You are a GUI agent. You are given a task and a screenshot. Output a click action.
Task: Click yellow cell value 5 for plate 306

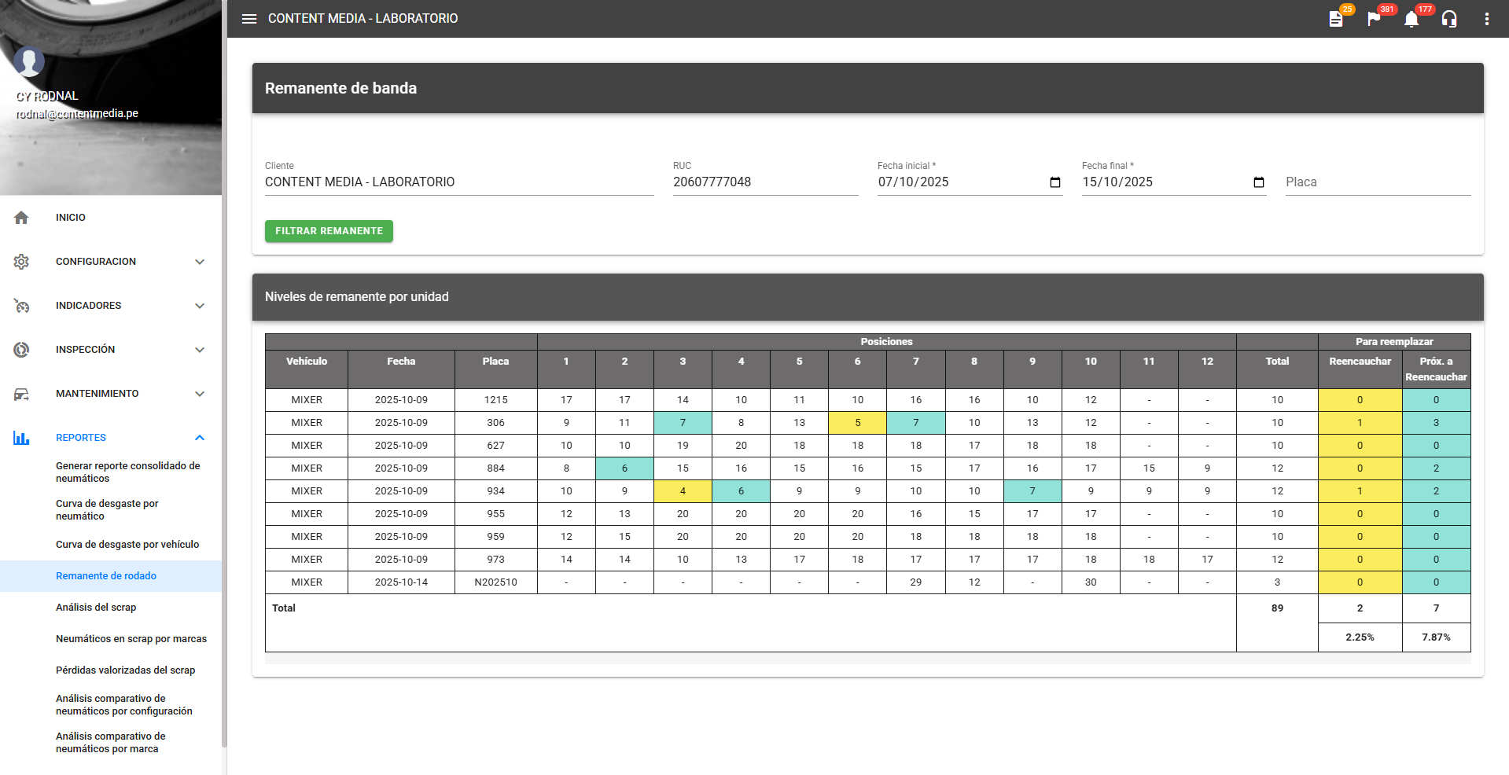(857, 423)
